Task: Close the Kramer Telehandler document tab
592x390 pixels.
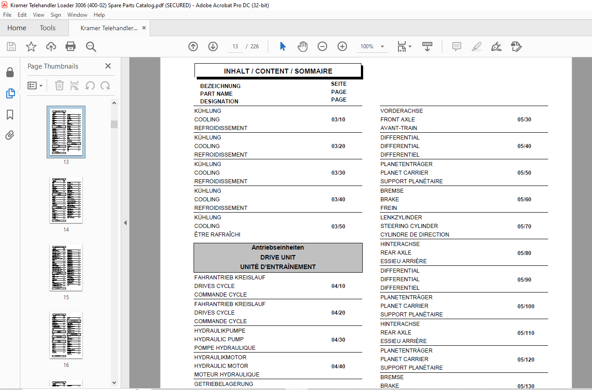Action: click(x=144, y=28)
